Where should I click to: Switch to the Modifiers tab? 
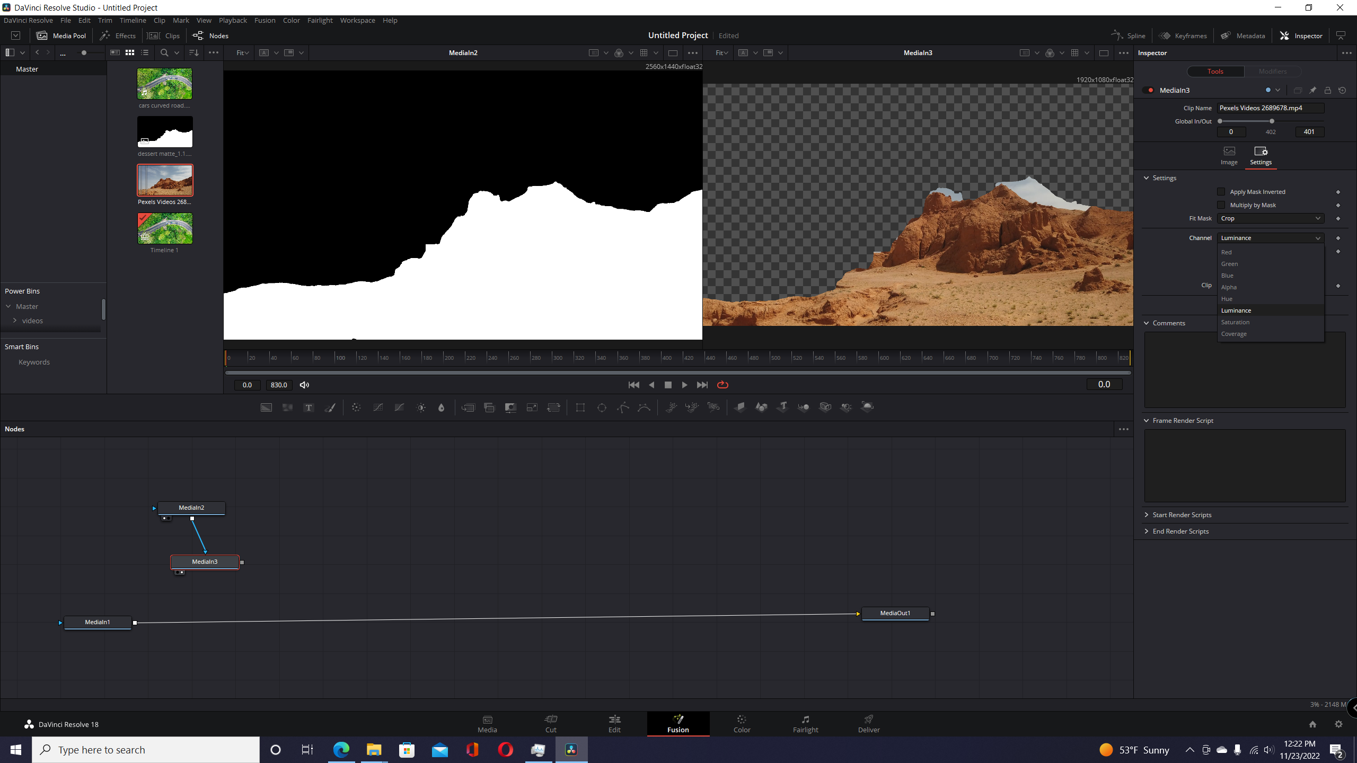(1272, 72)
